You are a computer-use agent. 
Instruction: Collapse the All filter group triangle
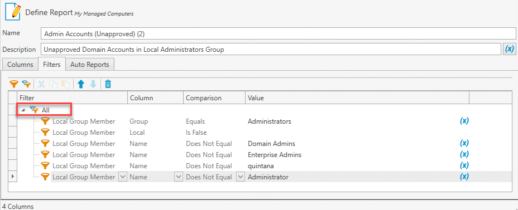click(23, 110)
